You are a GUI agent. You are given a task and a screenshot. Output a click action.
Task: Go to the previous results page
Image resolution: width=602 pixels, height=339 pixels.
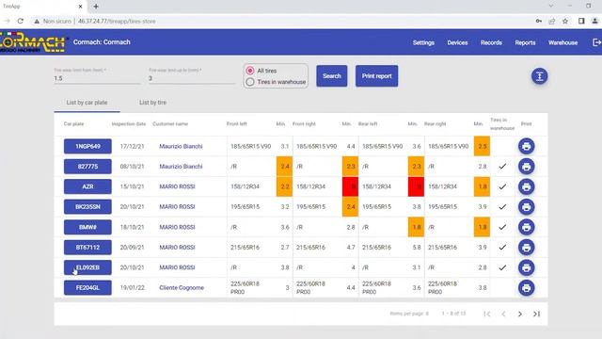[x=503, y=314]
